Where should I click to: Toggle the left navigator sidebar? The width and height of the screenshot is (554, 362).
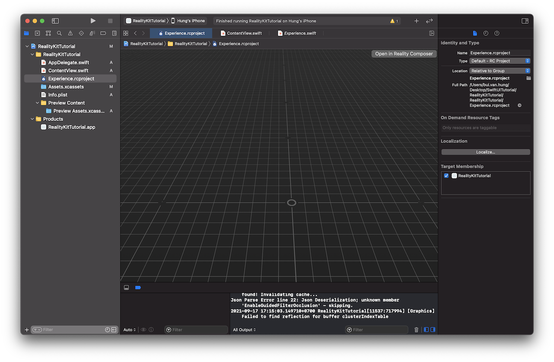(55, 21)
